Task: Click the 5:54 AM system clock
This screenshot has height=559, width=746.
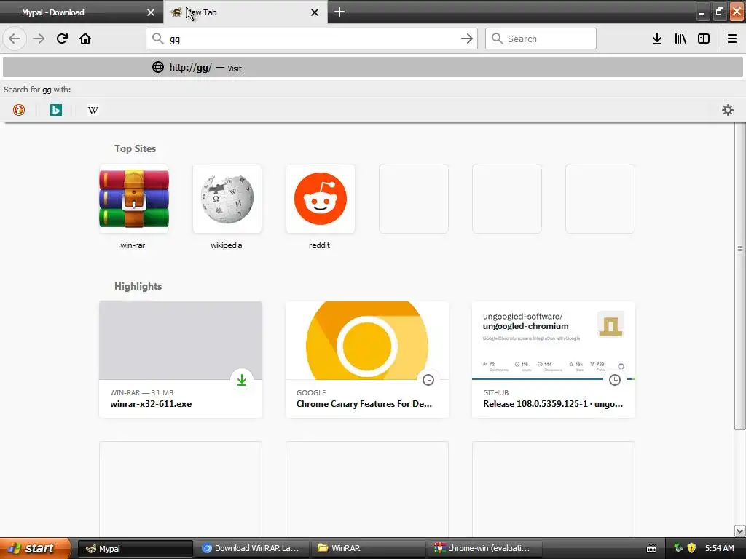Action: pyautogui.click(x=719, y=548)
